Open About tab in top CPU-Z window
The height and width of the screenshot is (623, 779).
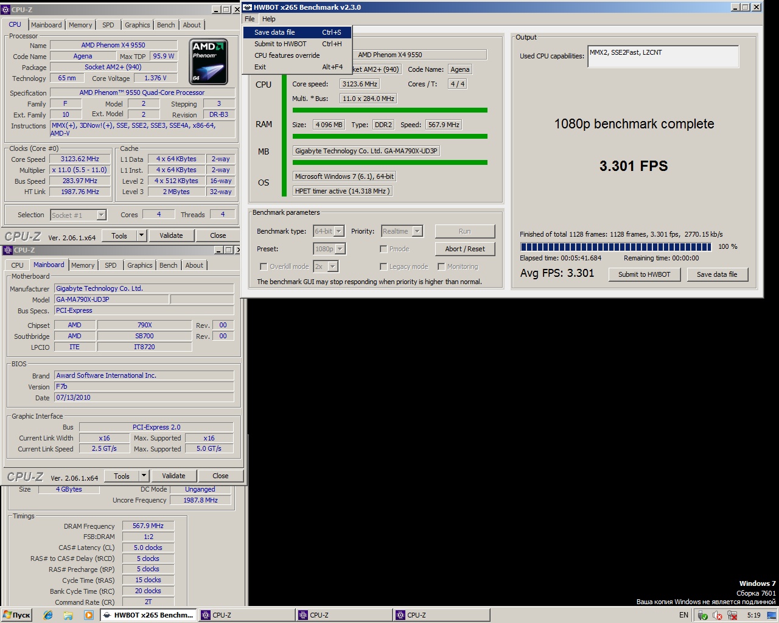pos(192,25)
